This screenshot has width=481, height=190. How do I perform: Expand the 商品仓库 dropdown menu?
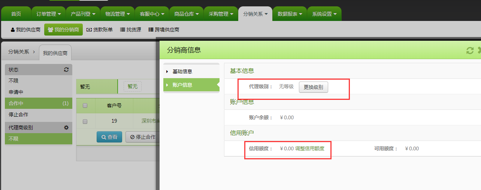(x=186, y=14)
